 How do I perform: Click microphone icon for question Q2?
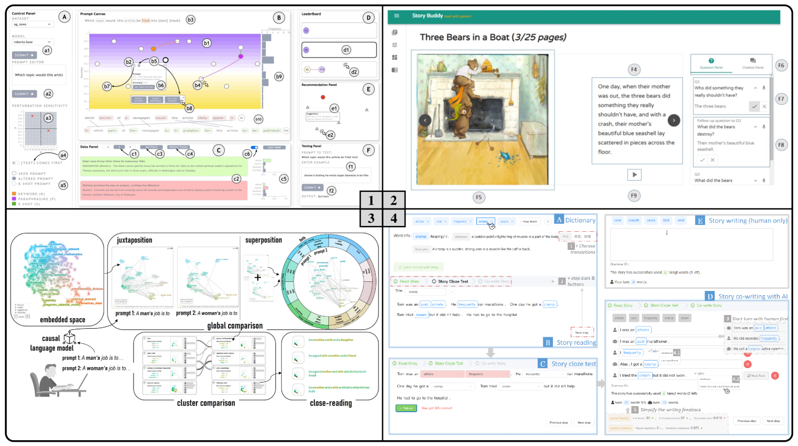tap(764, 181)
